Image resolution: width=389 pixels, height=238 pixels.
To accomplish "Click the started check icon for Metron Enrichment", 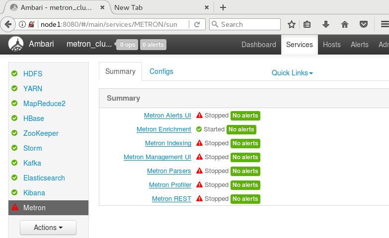I will click(x=199, y=129).
